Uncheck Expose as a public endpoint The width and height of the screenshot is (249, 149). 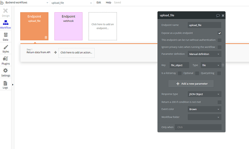[x=219, y=33]
